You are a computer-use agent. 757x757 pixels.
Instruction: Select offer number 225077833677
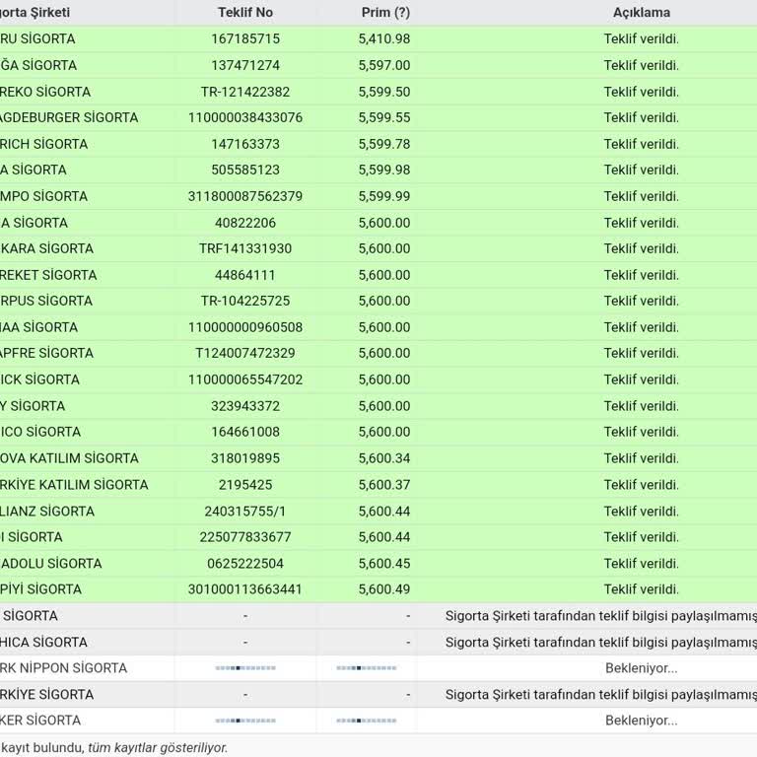[245, 537]
